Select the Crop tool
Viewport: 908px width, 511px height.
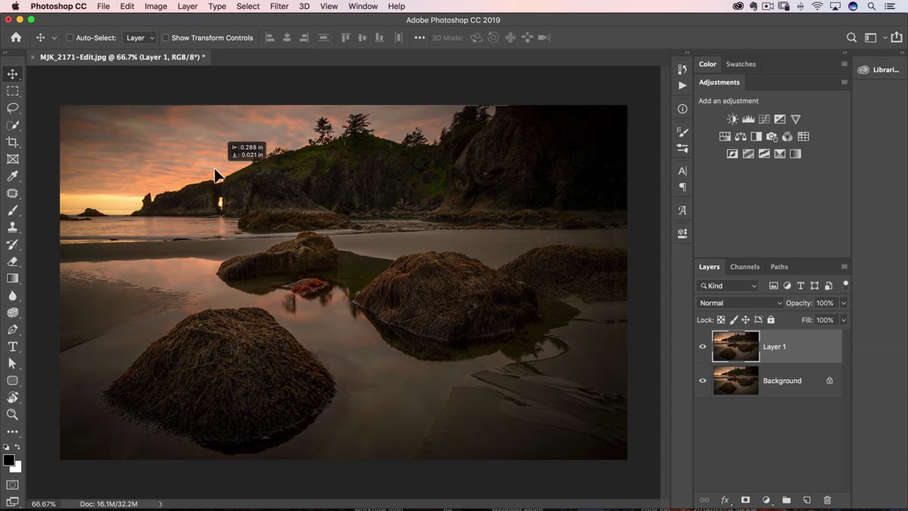[x=12, y=142]
